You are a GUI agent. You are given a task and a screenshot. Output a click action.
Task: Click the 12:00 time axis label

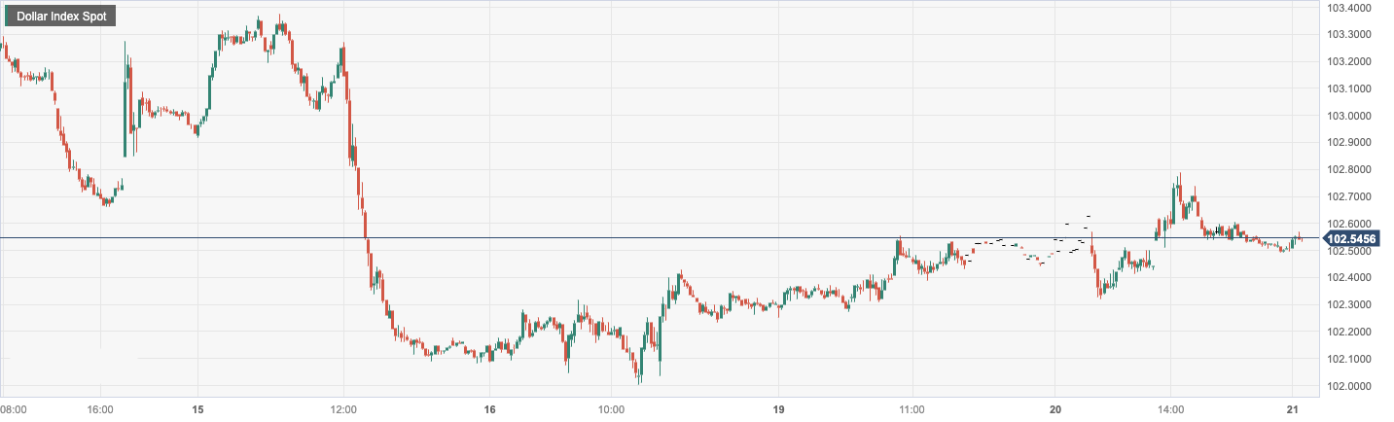[x=344, y=409]
